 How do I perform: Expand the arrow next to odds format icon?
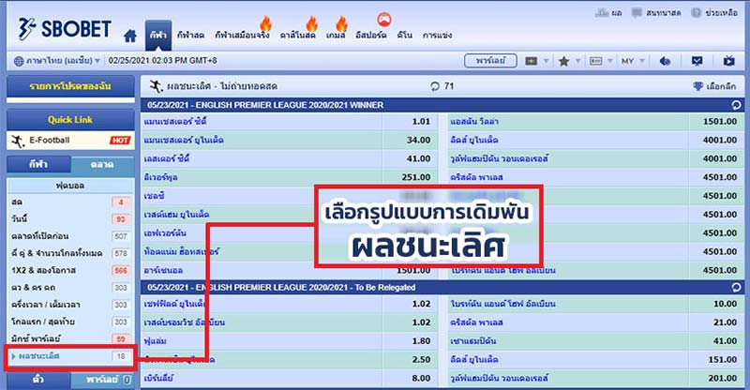tap(610, 61)
